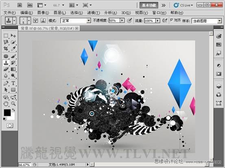Screen dimensions: 225x168
Task: Select the Path Selection tool
Action: coord(6,90)
